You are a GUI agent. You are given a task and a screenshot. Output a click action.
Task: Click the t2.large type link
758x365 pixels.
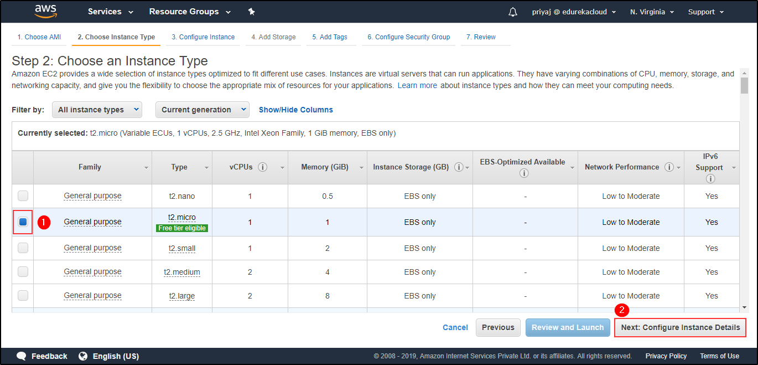tap(182, 296)
